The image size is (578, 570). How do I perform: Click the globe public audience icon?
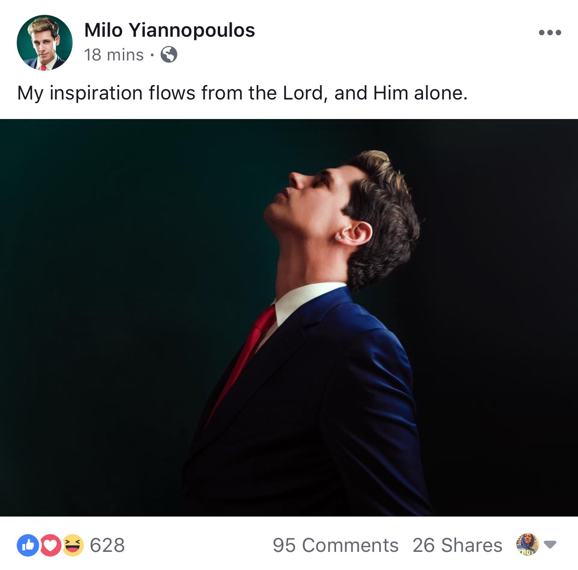168,55
